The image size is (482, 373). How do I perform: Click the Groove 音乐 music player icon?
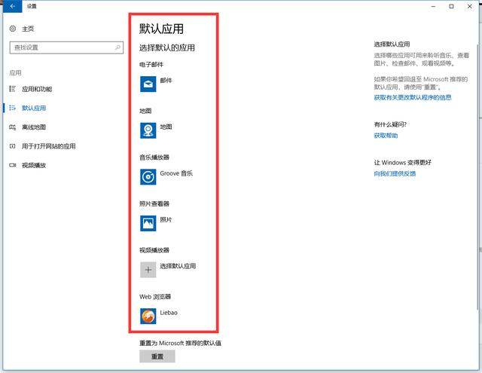click(x=148, y=176)
